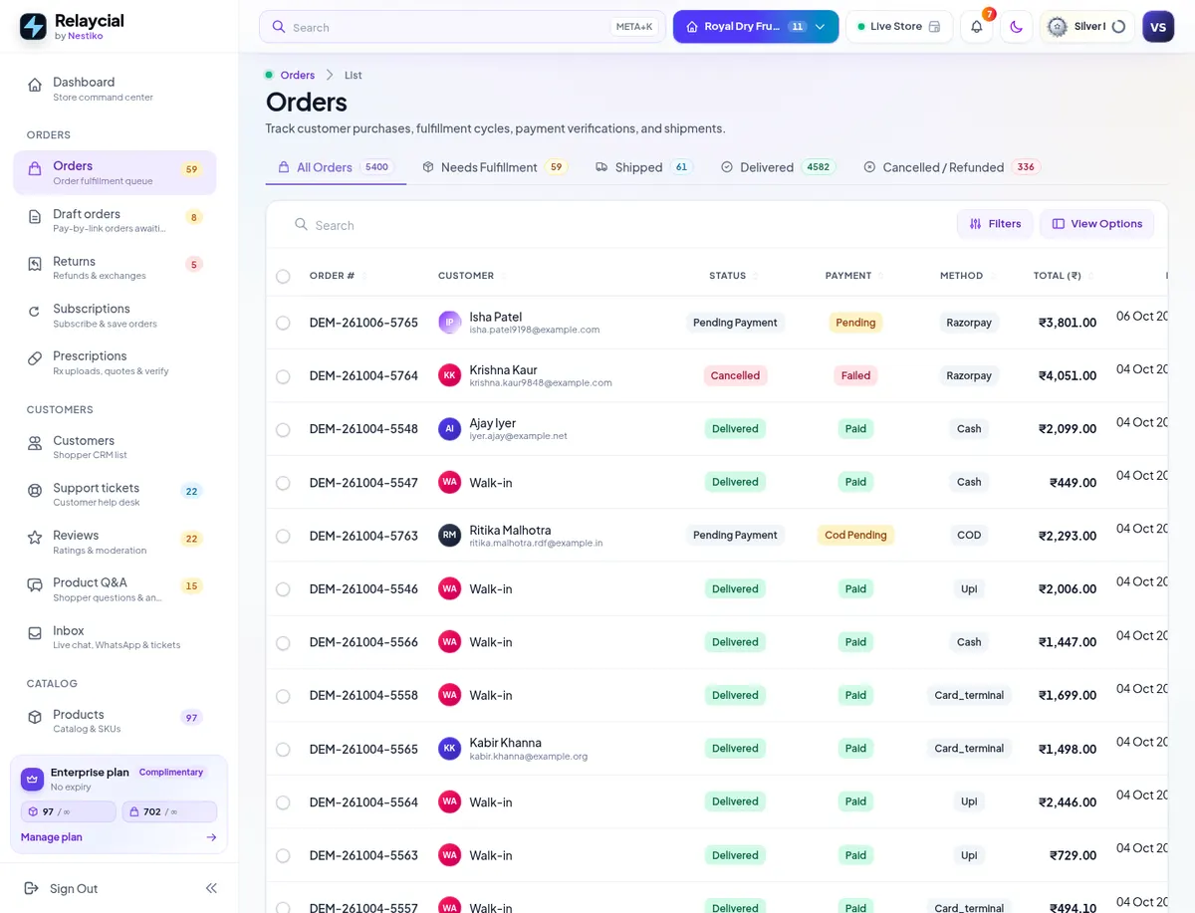Click the Sign Out button
This screenshot has width=1195, height=913.
[x=61, y=888]
